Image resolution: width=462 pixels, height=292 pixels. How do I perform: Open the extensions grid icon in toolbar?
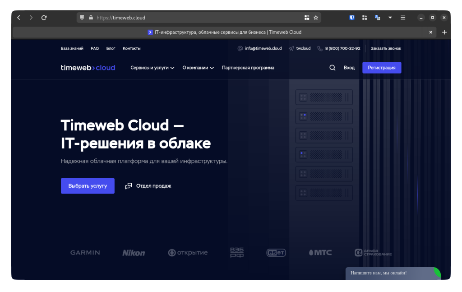tap(365, 18)
